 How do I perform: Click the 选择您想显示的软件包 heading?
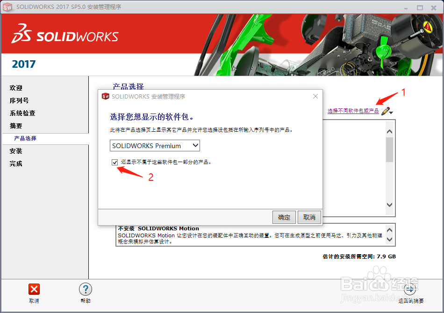click(151, 117)
